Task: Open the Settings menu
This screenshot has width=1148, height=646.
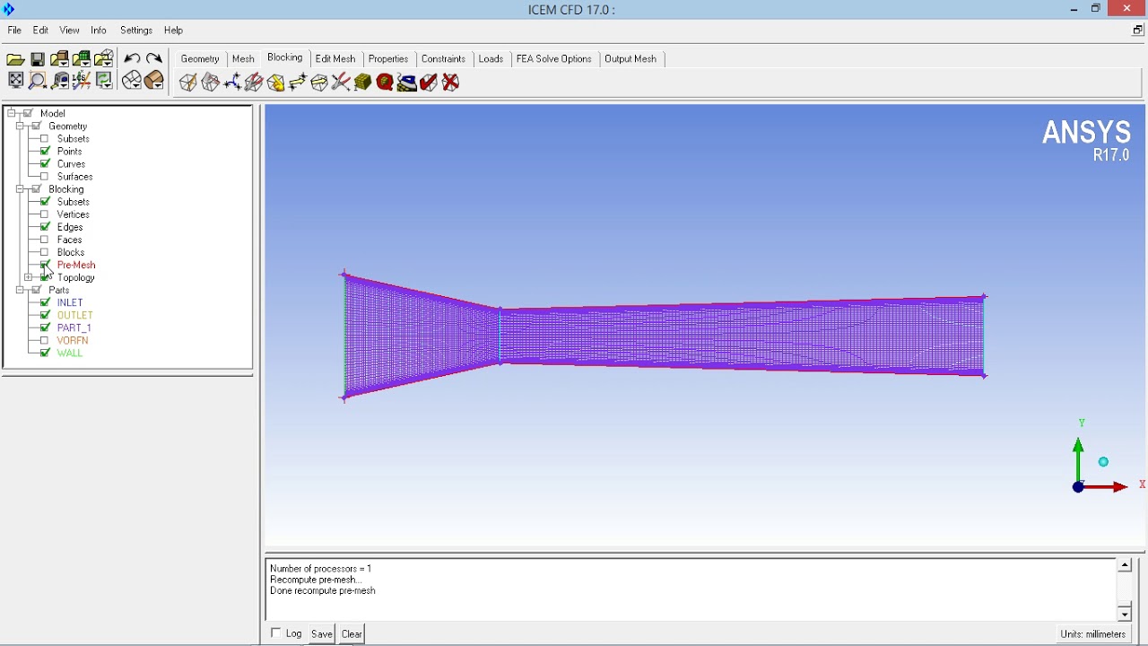Action: 136,31
